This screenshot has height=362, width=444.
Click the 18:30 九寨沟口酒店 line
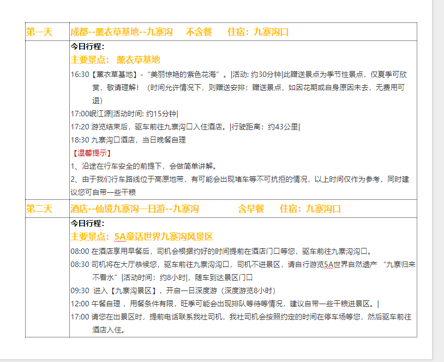(128, 140)
